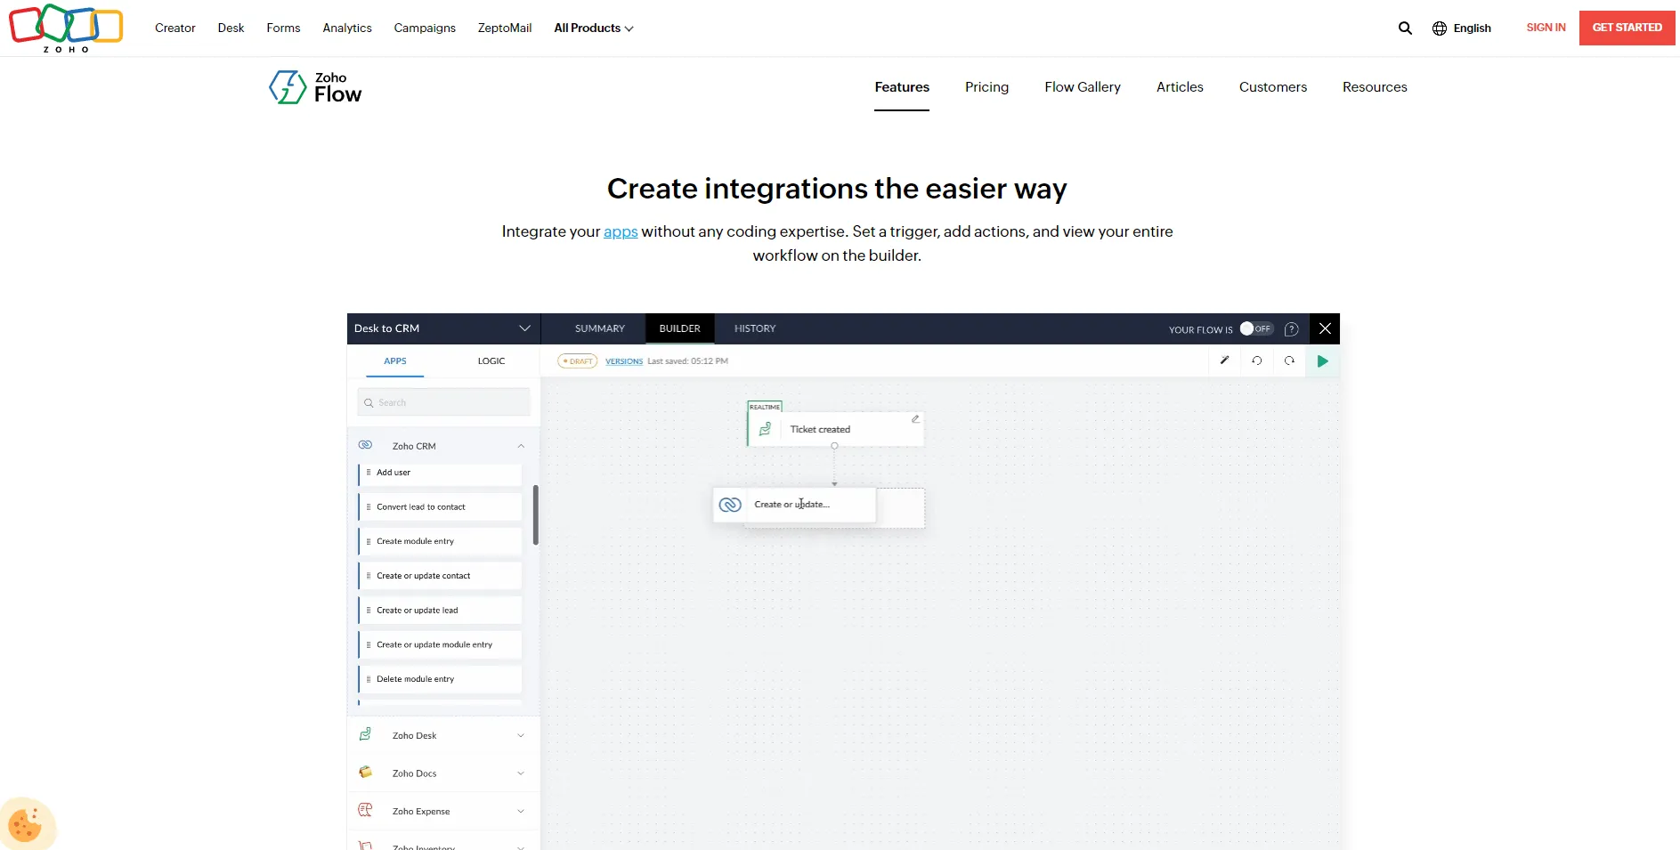
Task: Toggle the flow ON/OFF switch
Action: [1256, 328]
